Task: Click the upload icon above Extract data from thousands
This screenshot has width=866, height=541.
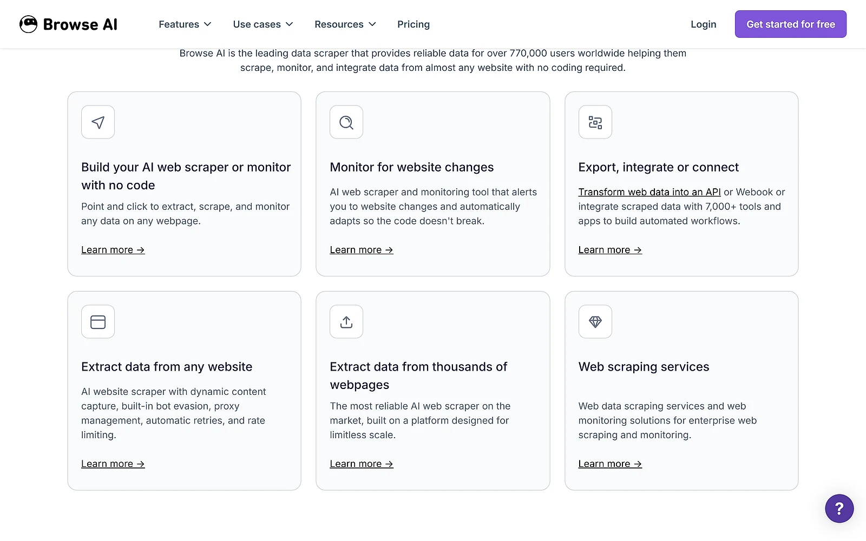Action: point(346,322)
